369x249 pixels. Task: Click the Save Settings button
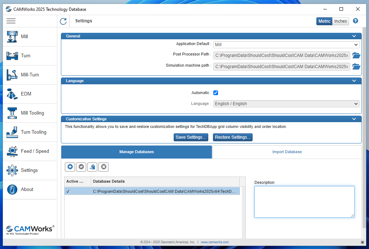(191, 137)
